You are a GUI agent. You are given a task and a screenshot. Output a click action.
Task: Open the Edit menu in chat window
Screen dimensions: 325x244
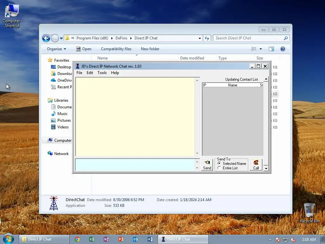(x=90, y=73)
